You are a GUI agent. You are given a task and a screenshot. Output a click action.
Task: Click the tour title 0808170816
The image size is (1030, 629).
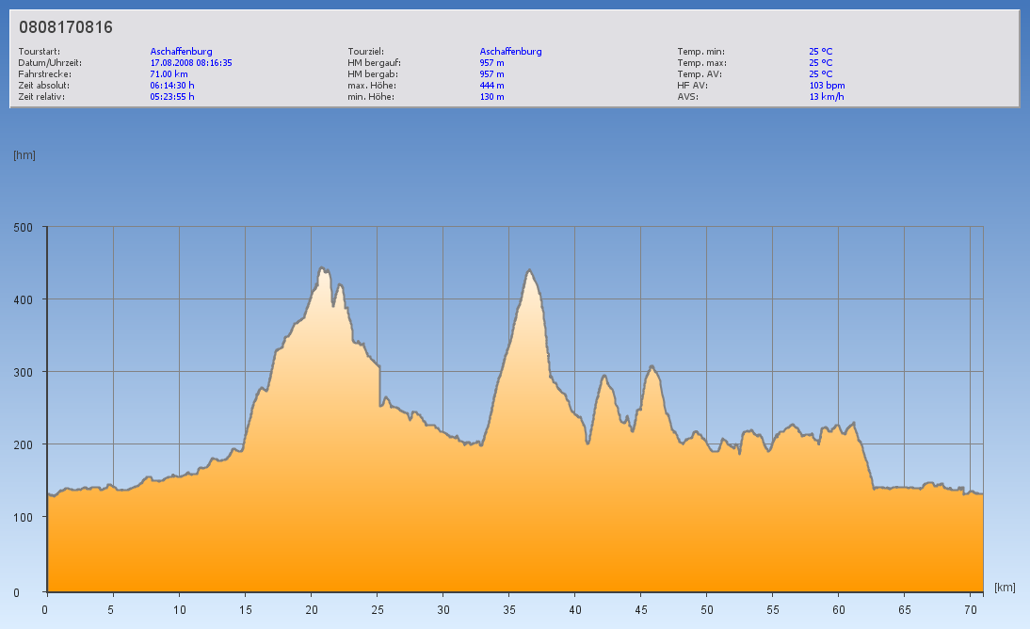66,28
